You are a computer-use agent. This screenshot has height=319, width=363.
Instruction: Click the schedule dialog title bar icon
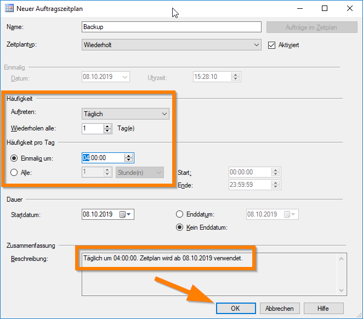[x=9, y=8]
